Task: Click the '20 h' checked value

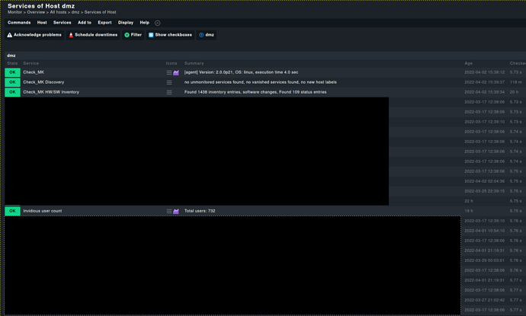Action: pyautogui.click(x=514, y=92)
